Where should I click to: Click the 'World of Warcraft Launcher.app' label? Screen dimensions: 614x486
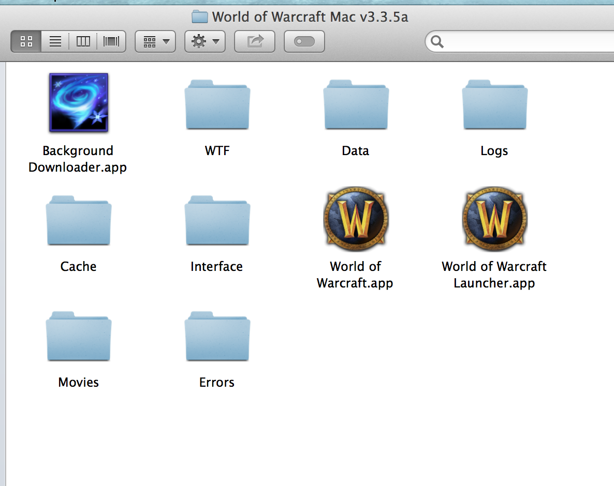click(x=494, y=275)
